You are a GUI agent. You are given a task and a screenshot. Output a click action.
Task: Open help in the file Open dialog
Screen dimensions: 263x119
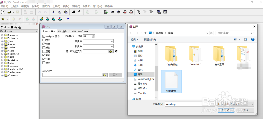(253, 39)
